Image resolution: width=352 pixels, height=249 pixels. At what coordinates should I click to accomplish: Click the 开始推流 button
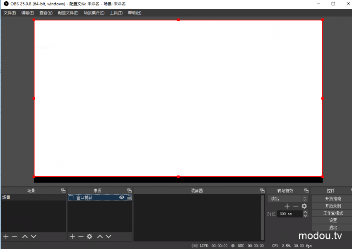(333, 199)
